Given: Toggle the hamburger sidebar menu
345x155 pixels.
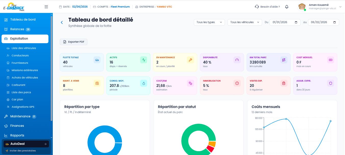Looking at the screenshot, I should [46, 7].
